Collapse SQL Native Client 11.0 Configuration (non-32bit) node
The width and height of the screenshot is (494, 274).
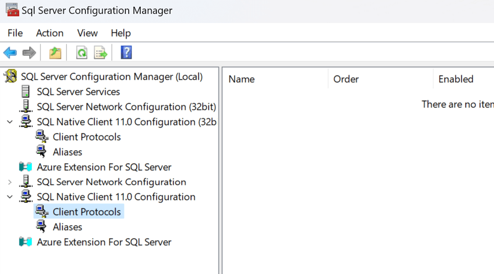pos(10,197)
